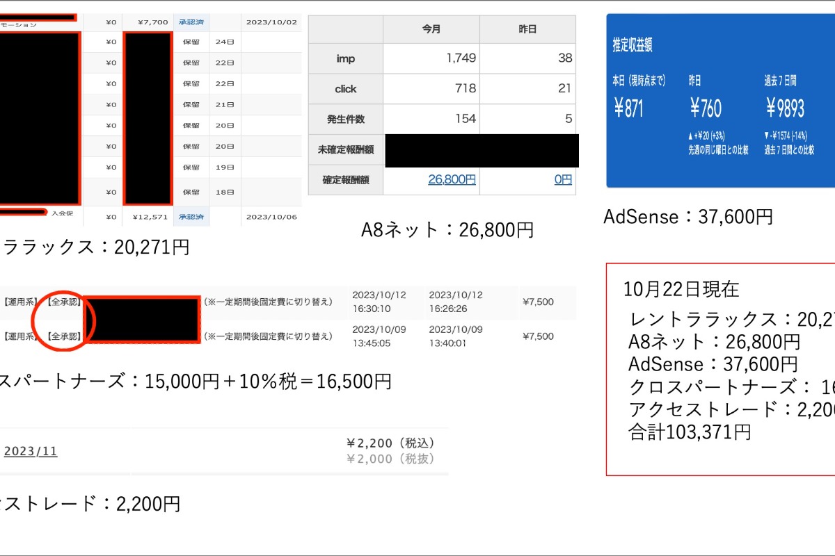Click the 推定収益額 heading

(633, 45)
